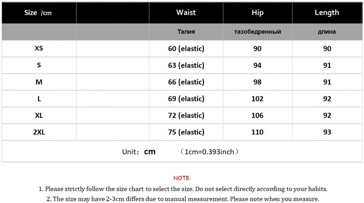The width and height of the screenshot is (364, 203).
Task: Click the длина subheader cell
Action: click(x=327, y=32)
